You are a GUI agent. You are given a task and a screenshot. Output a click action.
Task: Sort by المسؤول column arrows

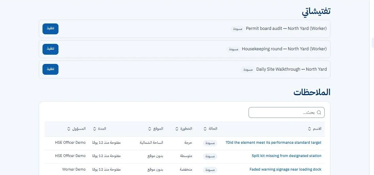click(69, 129)
